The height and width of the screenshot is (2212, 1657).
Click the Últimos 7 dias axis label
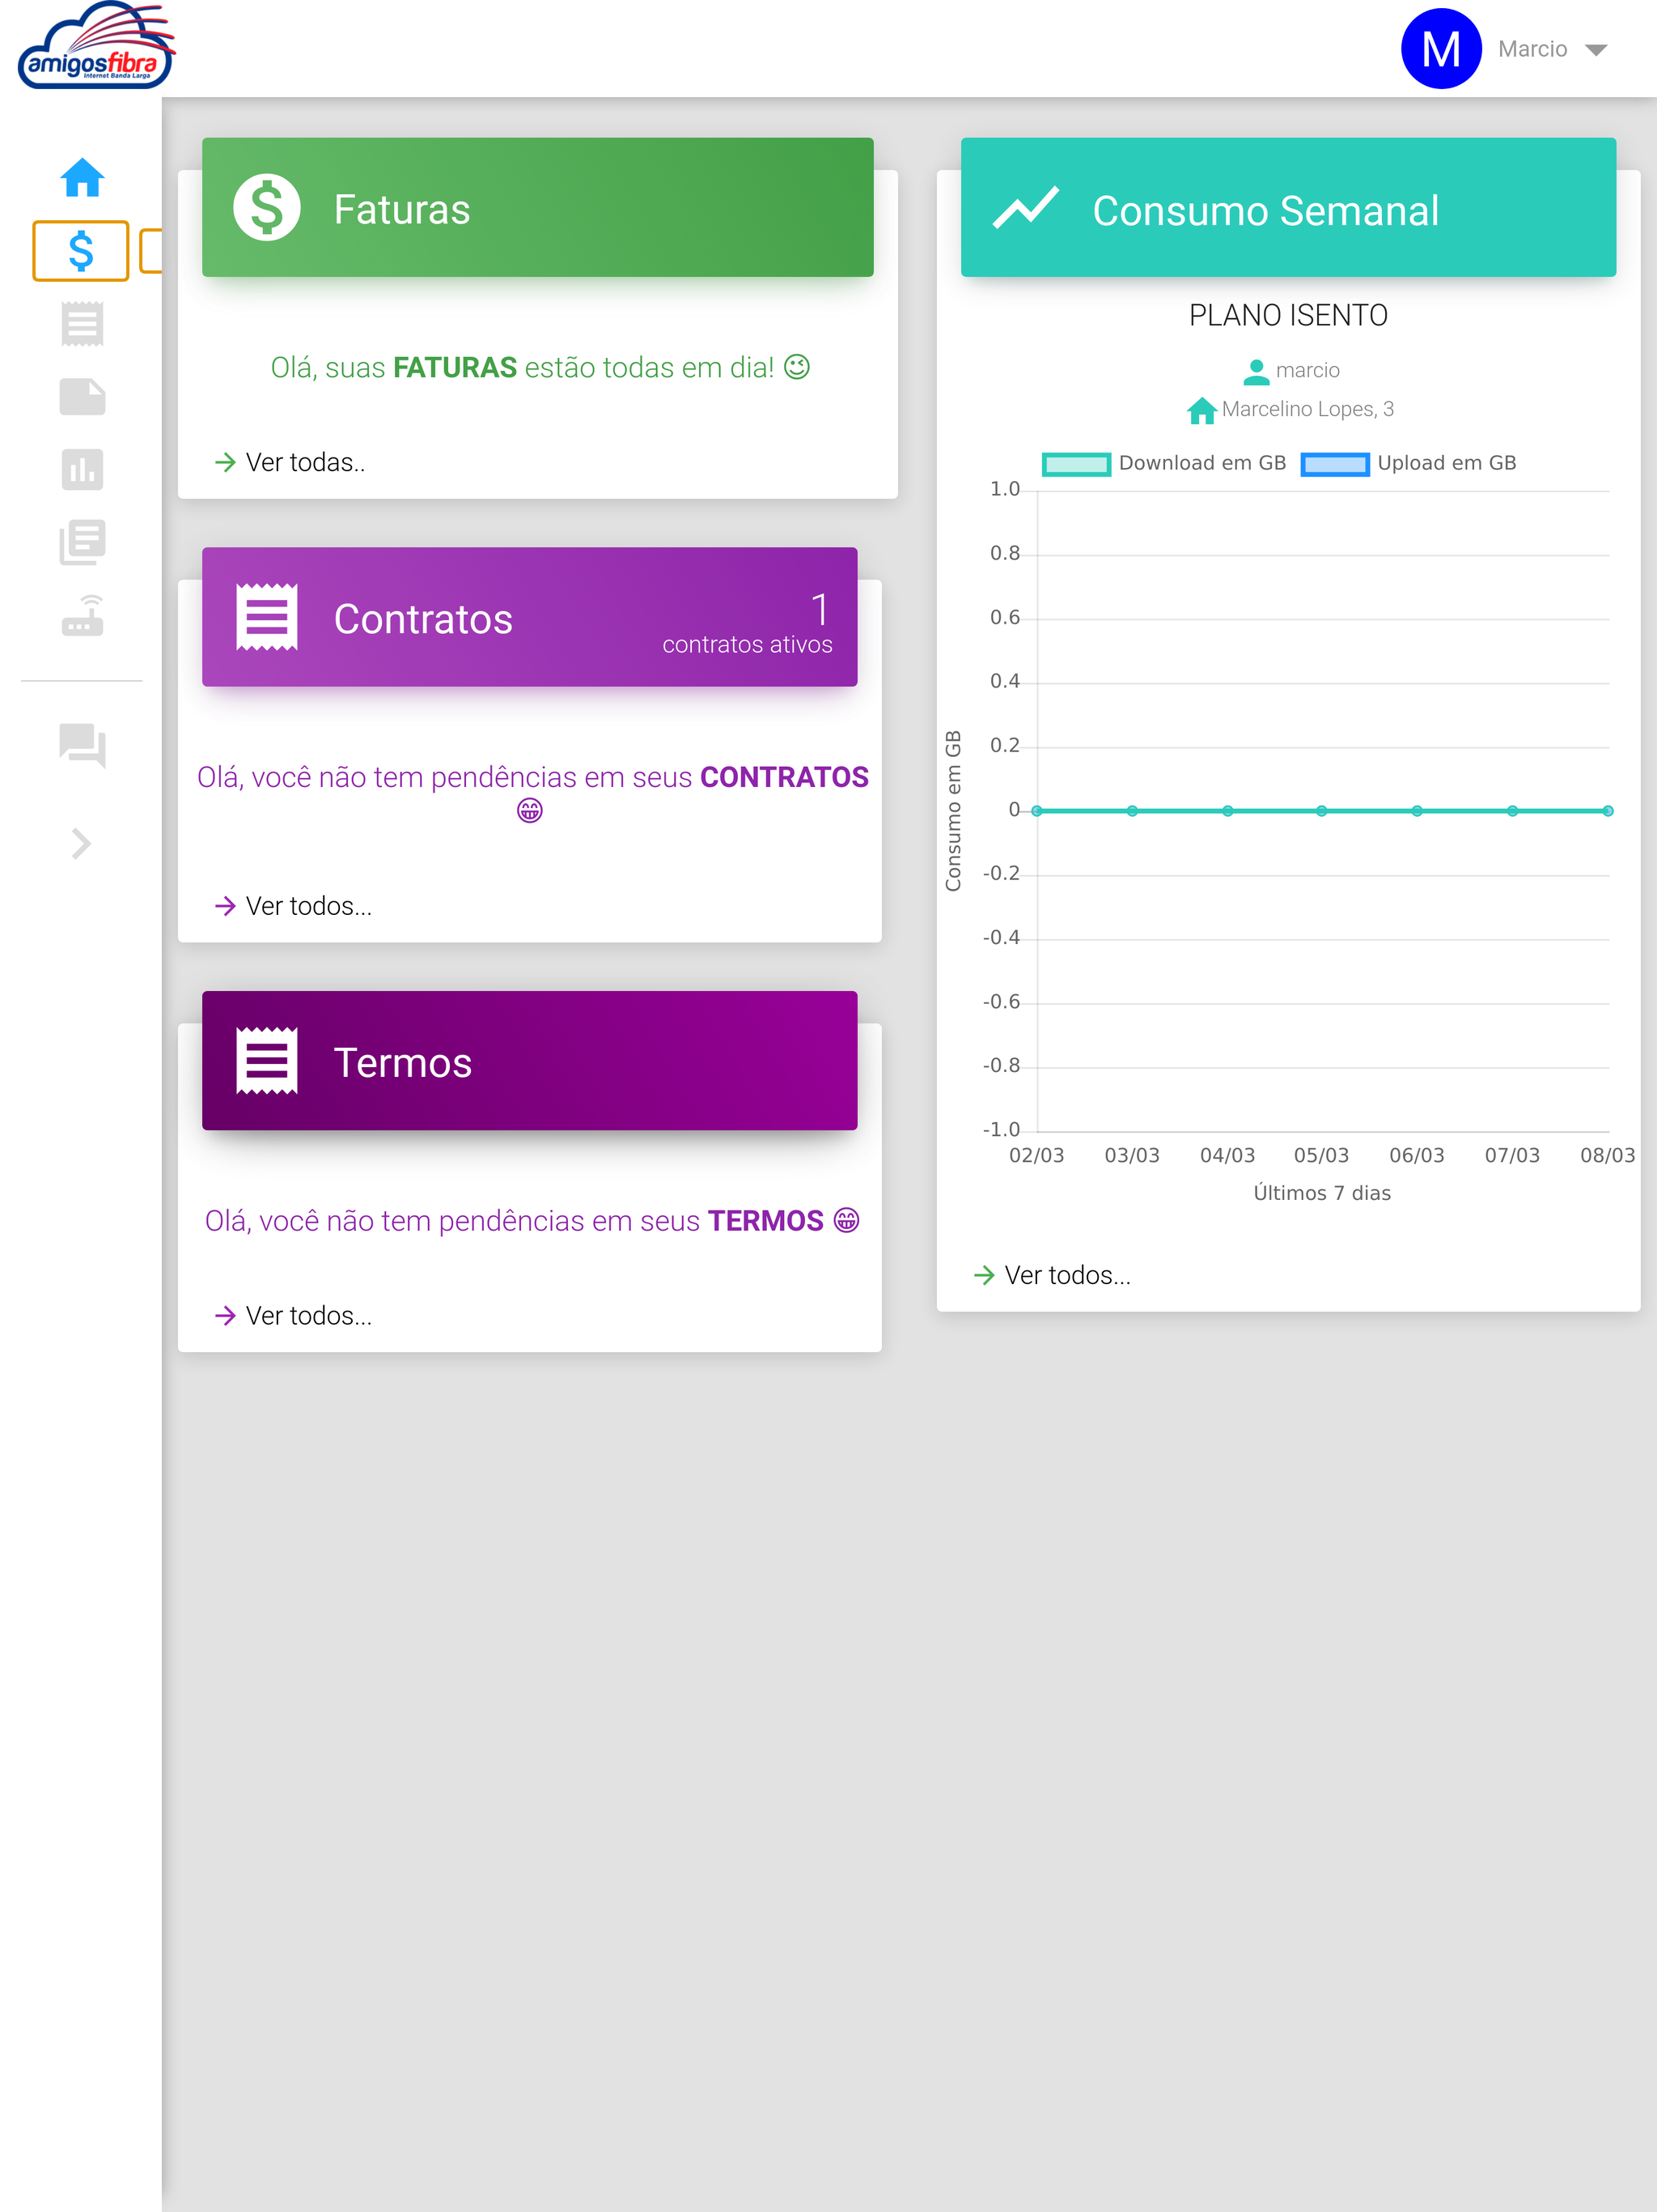[1322, 1193]
